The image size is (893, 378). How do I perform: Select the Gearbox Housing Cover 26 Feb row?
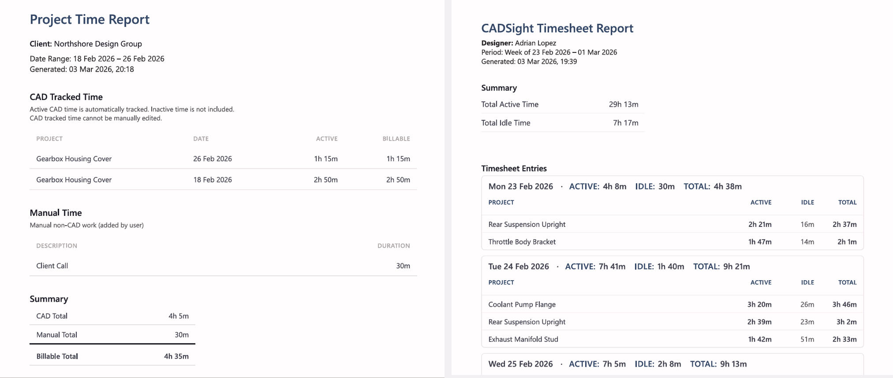tap(223, 159)
